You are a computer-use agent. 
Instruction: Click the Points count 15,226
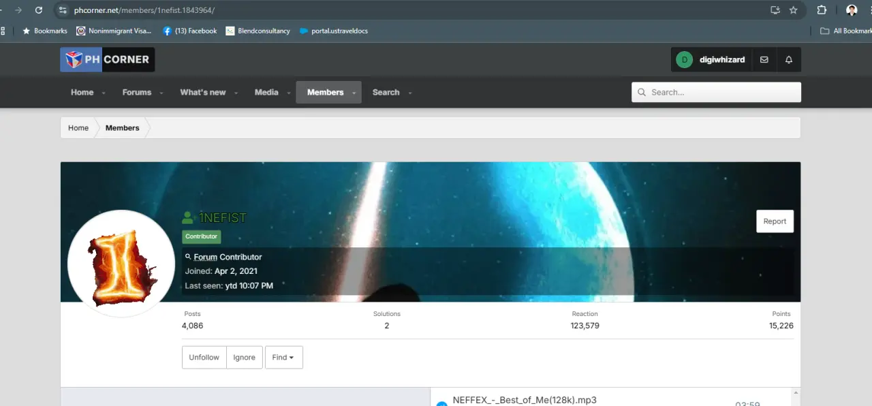pos(781,326)
